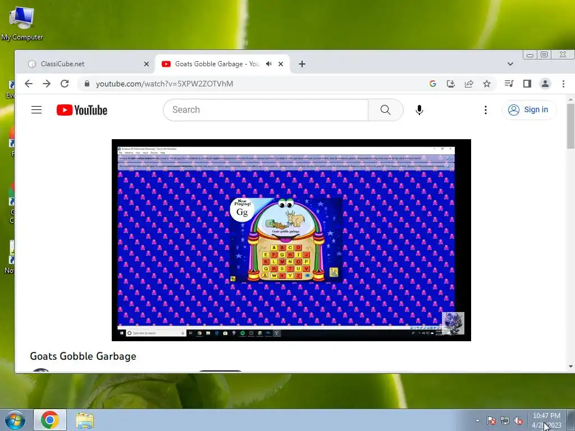Click the Chrome taskbar icon
This screenshot has width=575, height=431.
click(50, 420)
